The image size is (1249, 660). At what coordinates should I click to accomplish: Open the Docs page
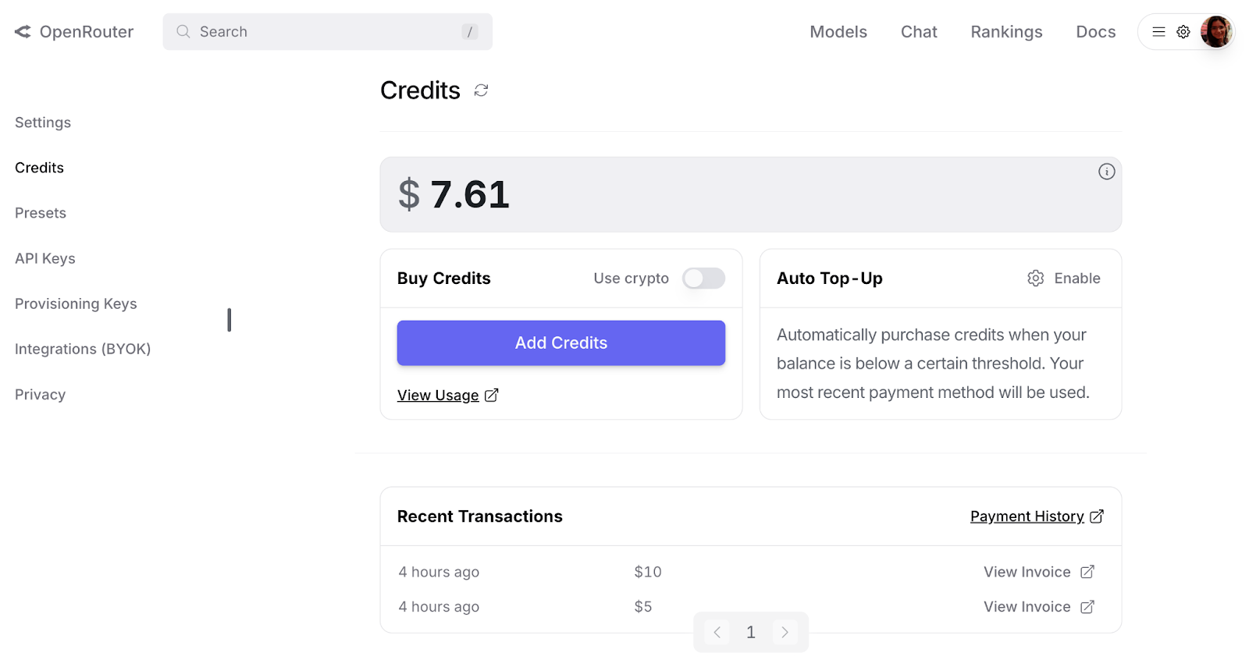pos(1095,32)
